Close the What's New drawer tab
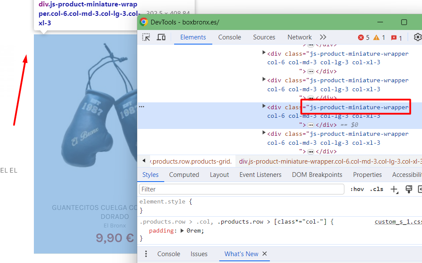Image resolution: width=422 pixels, height=263 pixels. [x=265, y=254]
